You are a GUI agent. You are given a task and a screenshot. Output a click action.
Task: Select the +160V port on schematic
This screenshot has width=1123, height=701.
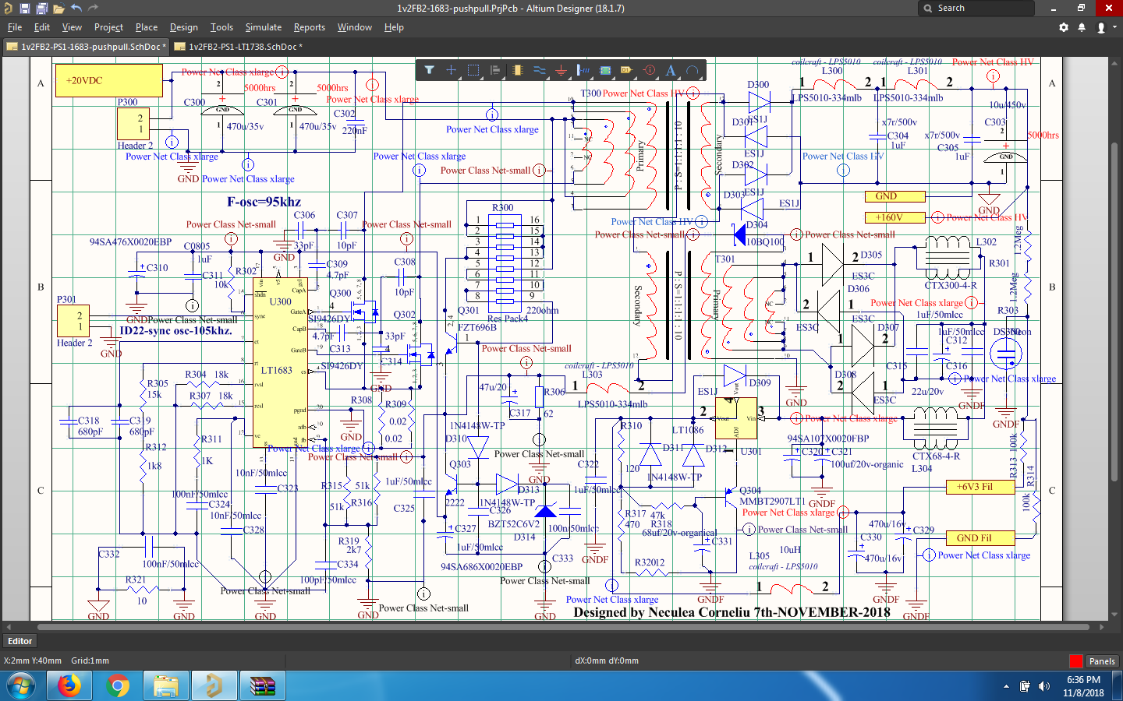click(x=895, y=217)
